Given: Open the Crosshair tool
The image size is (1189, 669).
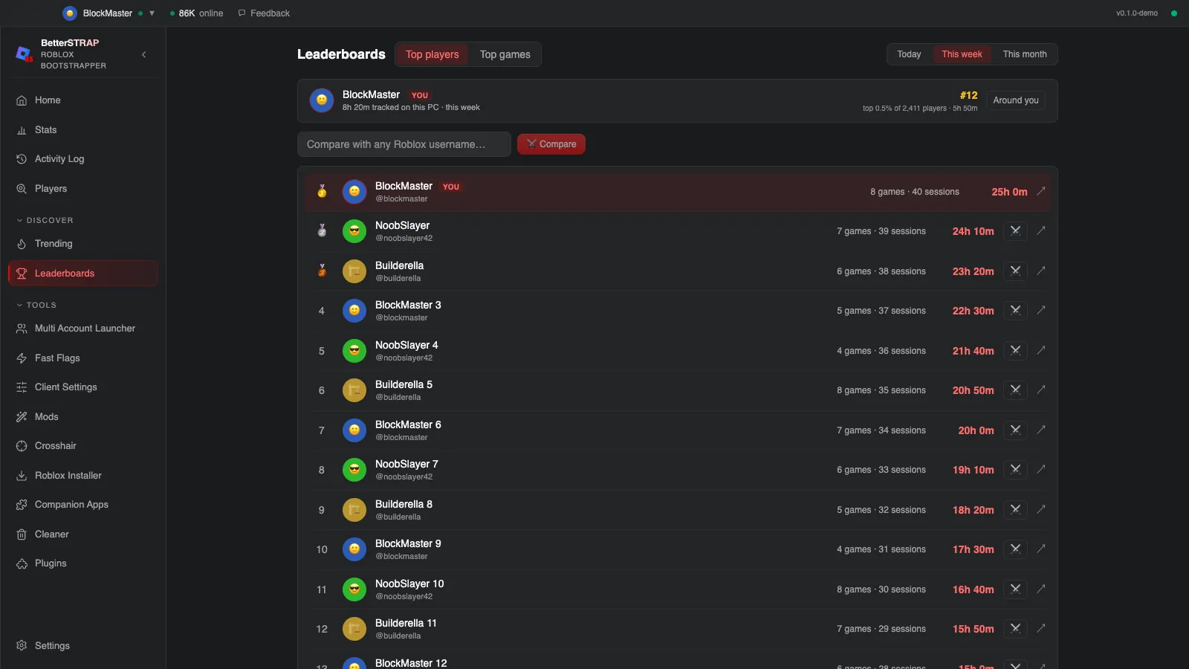Looking at the screenshot, I should pos(82,446).
